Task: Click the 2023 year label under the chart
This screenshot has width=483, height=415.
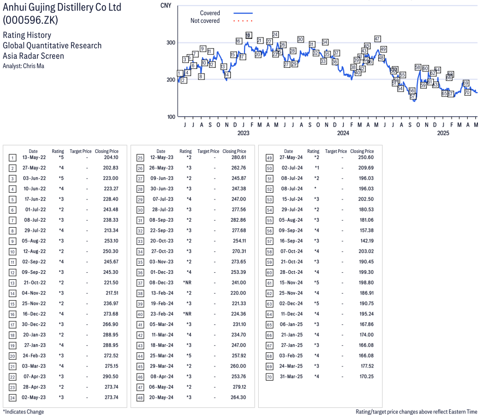Action: pos(244,133)
